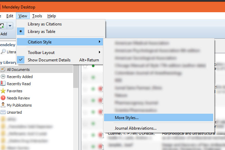Select Journal Abbreviations... in the submenu
The width and height of the screenshot is (225, 150).
136,128
